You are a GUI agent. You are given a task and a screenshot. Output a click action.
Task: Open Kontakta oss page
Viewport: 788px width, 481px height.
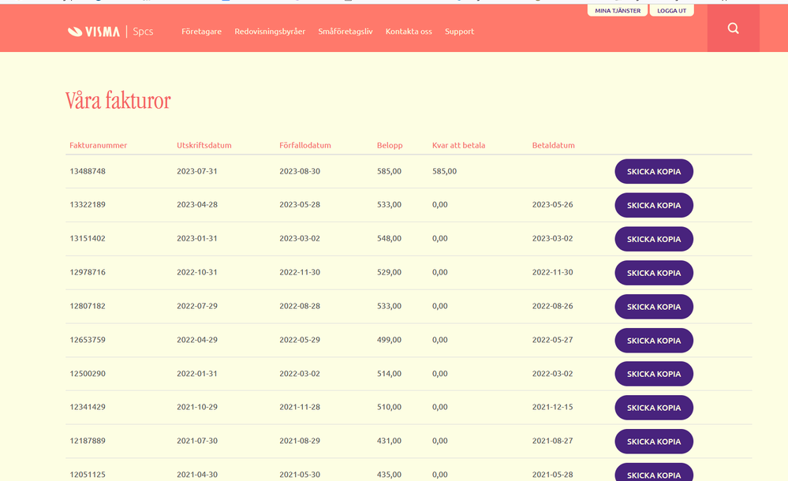pyautogui.click(x=409, y=32)
